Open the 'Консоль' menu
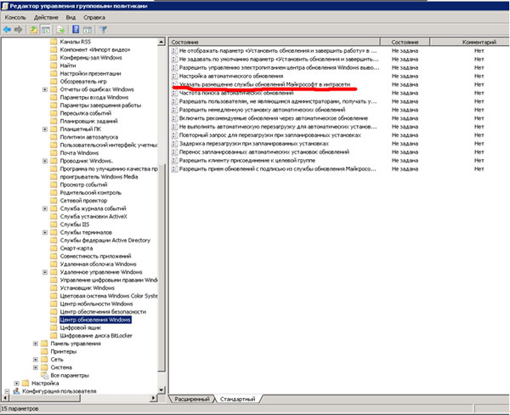This screenshot has width=510, height=415. pyautogui.click(x=16, y=17)
